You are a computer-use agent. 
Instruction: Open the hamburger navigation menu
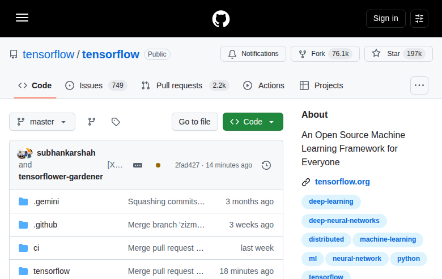tap(22, 18)
